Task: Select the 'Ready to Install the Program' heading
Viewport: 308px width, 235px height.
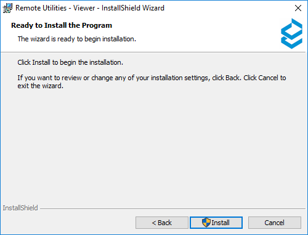Action: tap(62, 25)
